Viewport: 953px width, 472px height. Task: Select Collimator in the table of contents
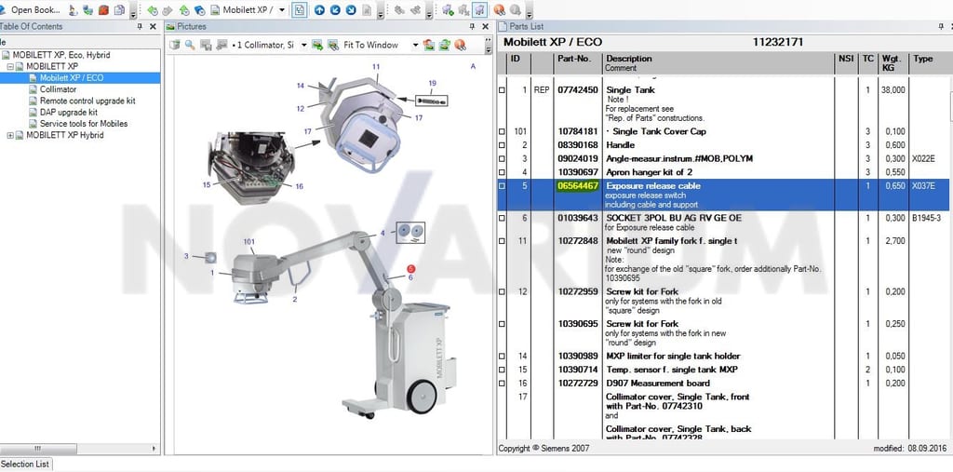point(58,89)
